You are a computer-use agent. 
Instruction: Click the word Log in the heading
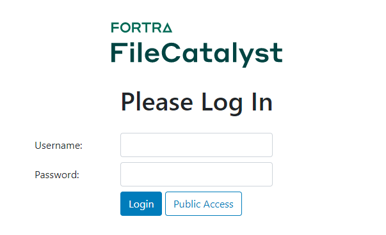click(222, 103)
